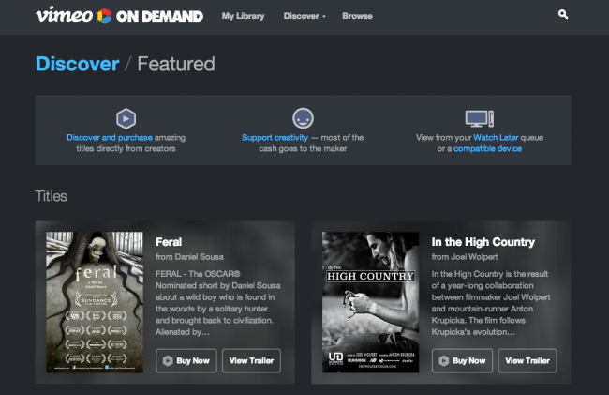Click the smiley face icon above Support creativity
Image resolution: width=609 pixels, height=395 pixels.
(x=303, y=118)
